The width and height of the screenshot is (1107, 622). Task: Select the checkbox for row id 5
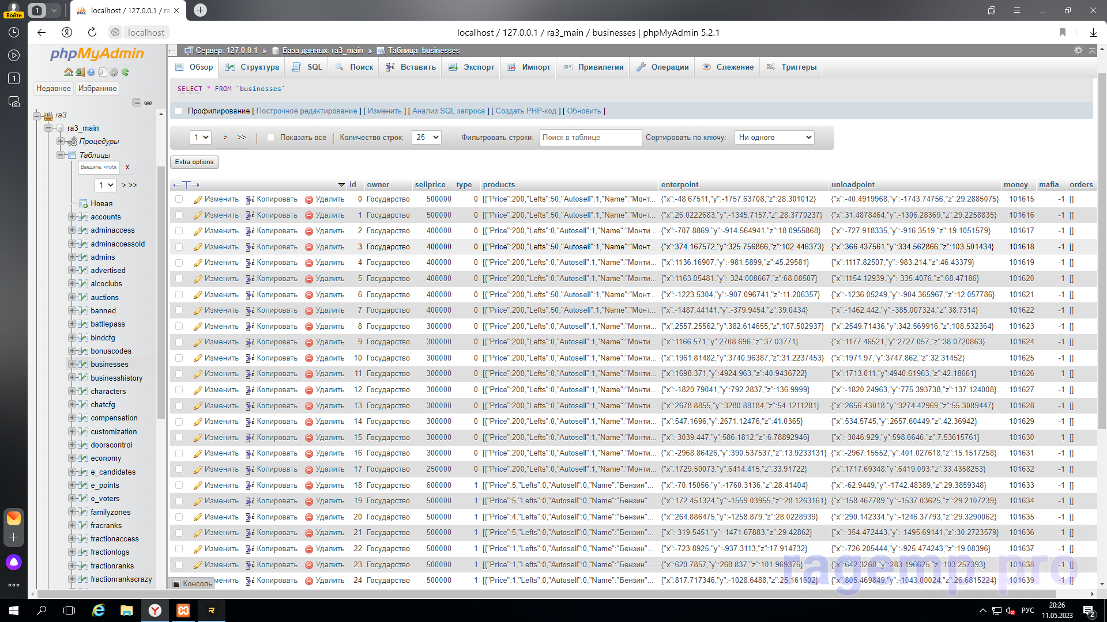tap(179, 279)
